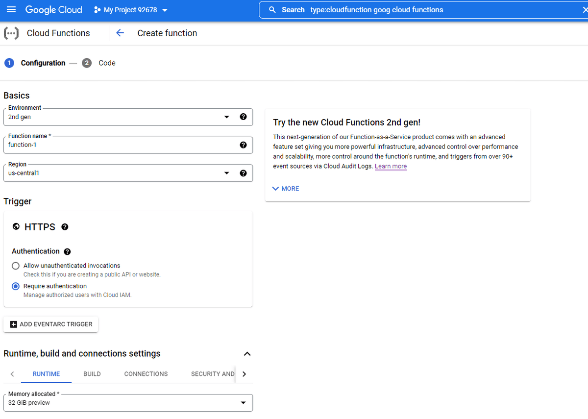Click the HTTPS globe icon

[x=16, y=227]
